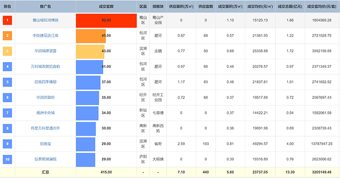Open the project link in rank 1 row
Image resolution: width=340 pixels, height=178 pixels.
tap(46, 20)
